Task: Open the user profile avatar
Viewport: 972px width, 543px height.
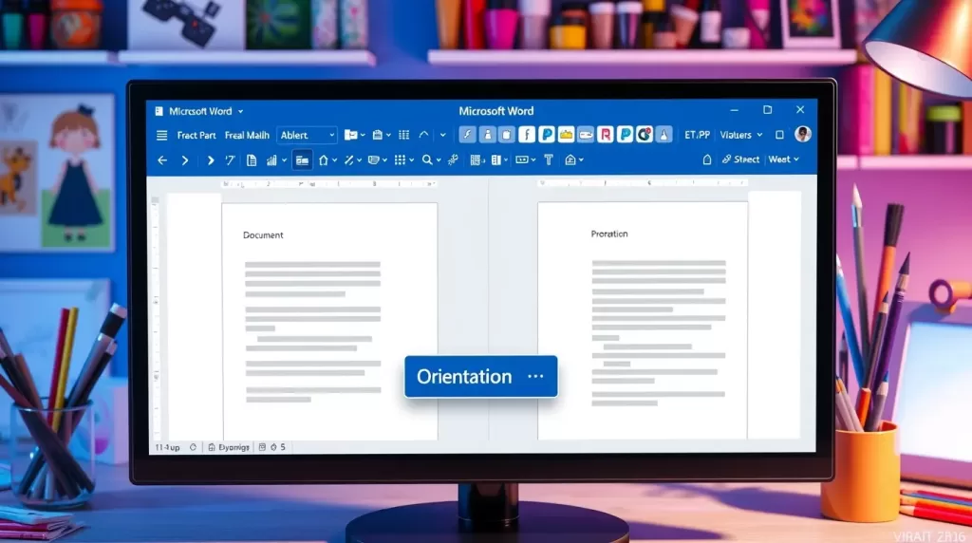Action: coord(803,134)
